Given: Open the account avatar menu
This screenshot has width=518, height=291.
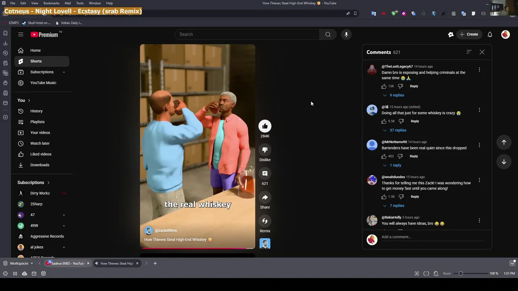Looking at the screenshot, I should point(505,34).
